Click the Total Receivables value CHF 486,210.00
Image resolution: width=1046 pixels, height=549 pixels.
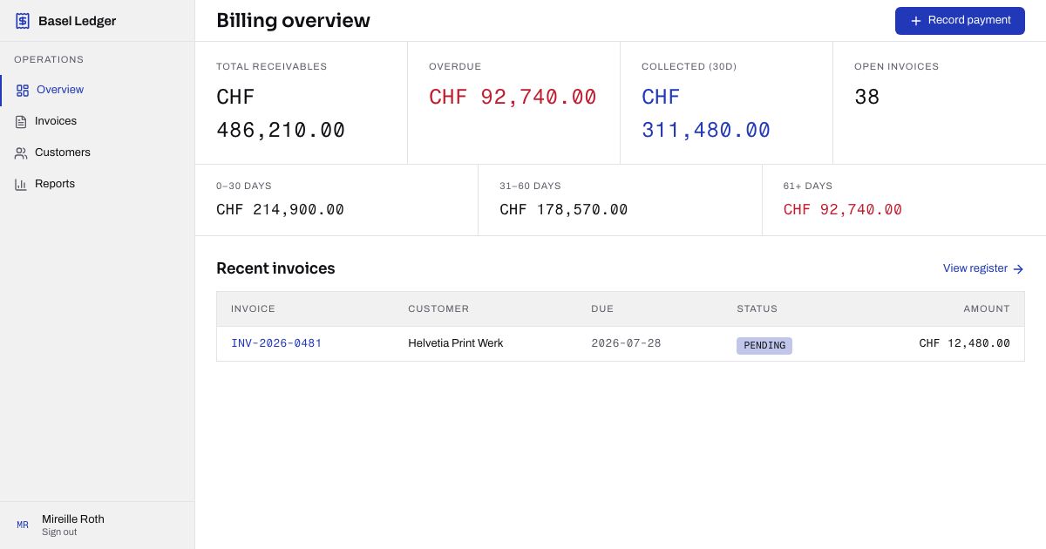(x=281, y=113)
